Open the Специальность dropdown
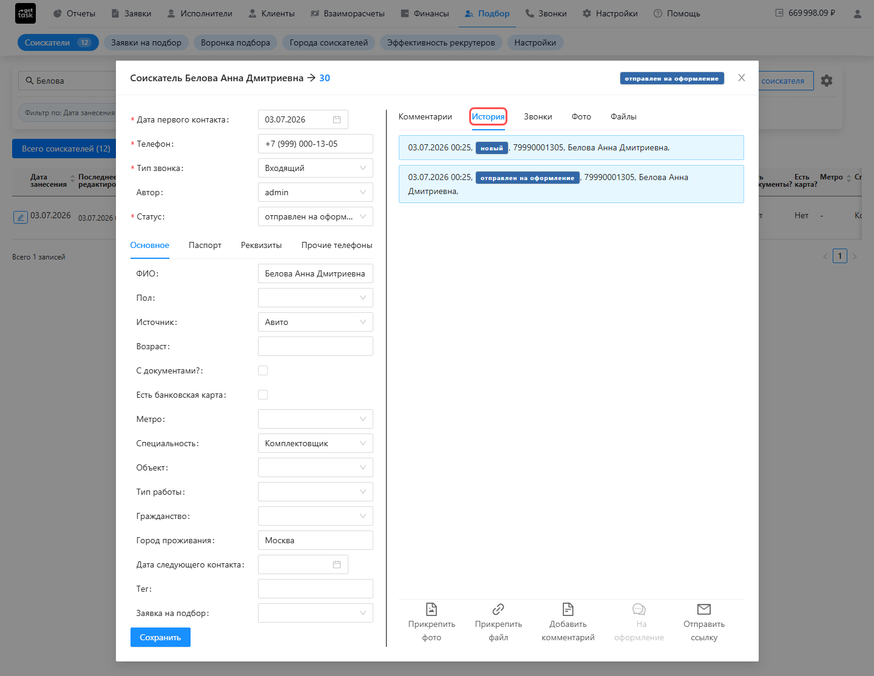The height and width of the screenshot is (676, 874). pos(316,443)
